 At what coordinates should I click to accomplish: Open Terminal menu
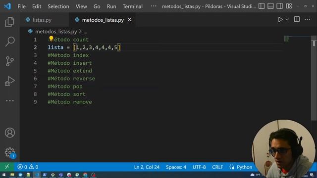pyautogui.click(x=133, y=6)
